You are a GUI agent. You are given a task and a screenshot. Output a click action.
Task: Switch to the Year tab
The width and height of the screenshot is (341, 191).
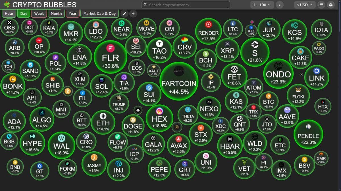pyautogui.click(x=72, y=14)
